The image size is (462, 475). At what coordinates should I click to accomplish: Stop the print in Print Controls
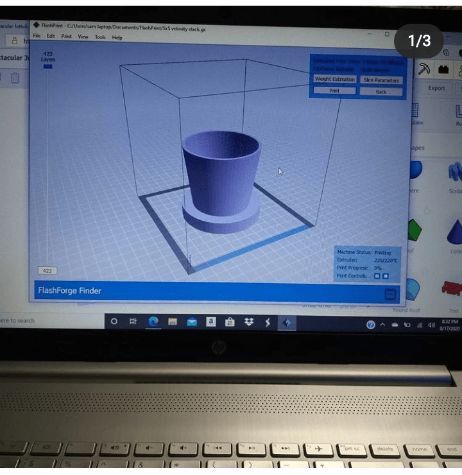coord(386,276)
